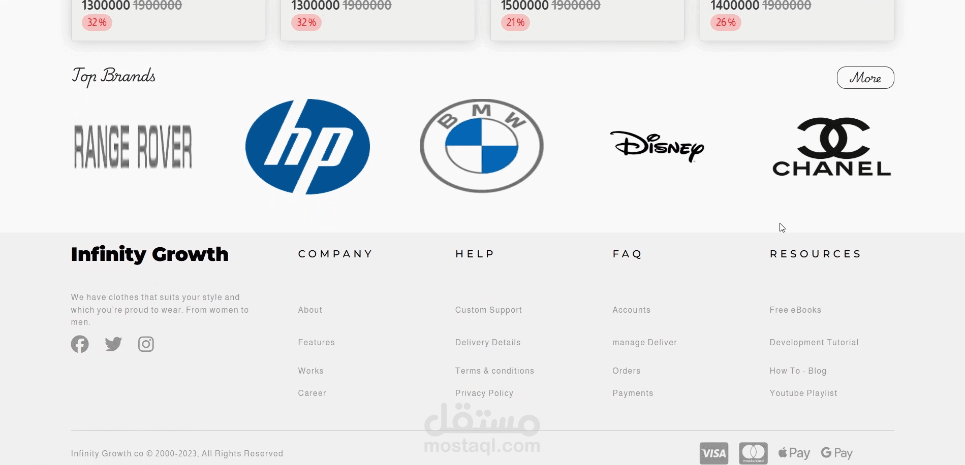Open the Facebook social icon
The width and height of the screenshot is (965, 465).
(x=80, y=344)
